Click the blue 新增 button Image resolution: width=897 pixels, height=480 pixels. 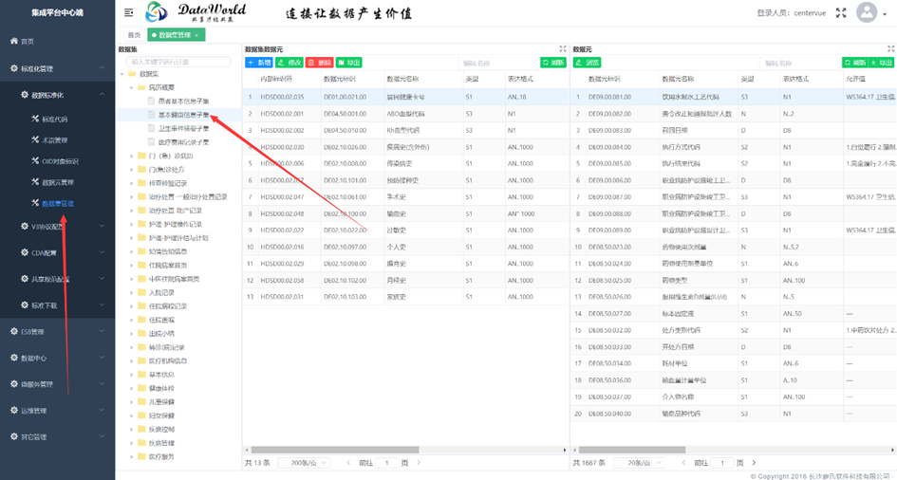pyautogui.click(x=259, y=63)
